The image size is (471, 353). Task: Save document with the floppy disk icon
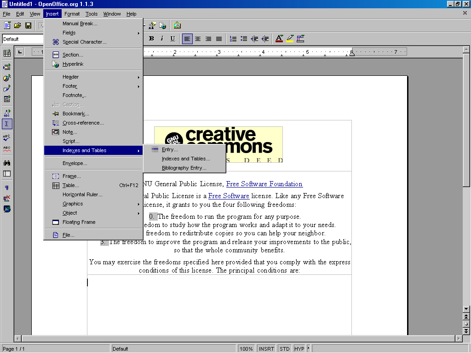click(x=28, y=25)
